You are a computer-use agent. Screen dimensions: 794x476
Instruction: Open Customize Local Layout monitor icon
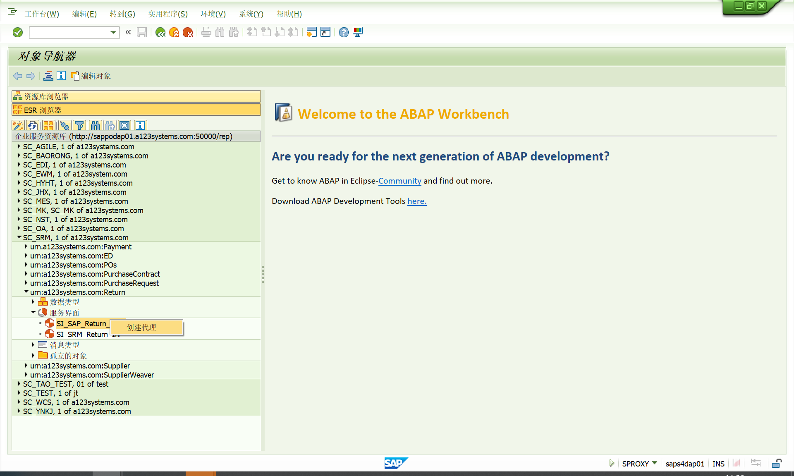358,32
